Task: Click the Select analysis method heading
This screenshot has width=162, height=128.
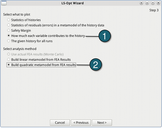Action: [20, 49]
